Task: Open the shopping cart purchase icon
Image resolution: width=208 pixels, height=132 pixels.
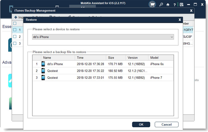Action: (152, 4)
